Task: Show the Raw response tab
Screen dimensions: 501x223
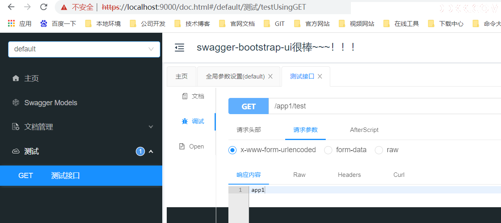Action: [299, 175]
